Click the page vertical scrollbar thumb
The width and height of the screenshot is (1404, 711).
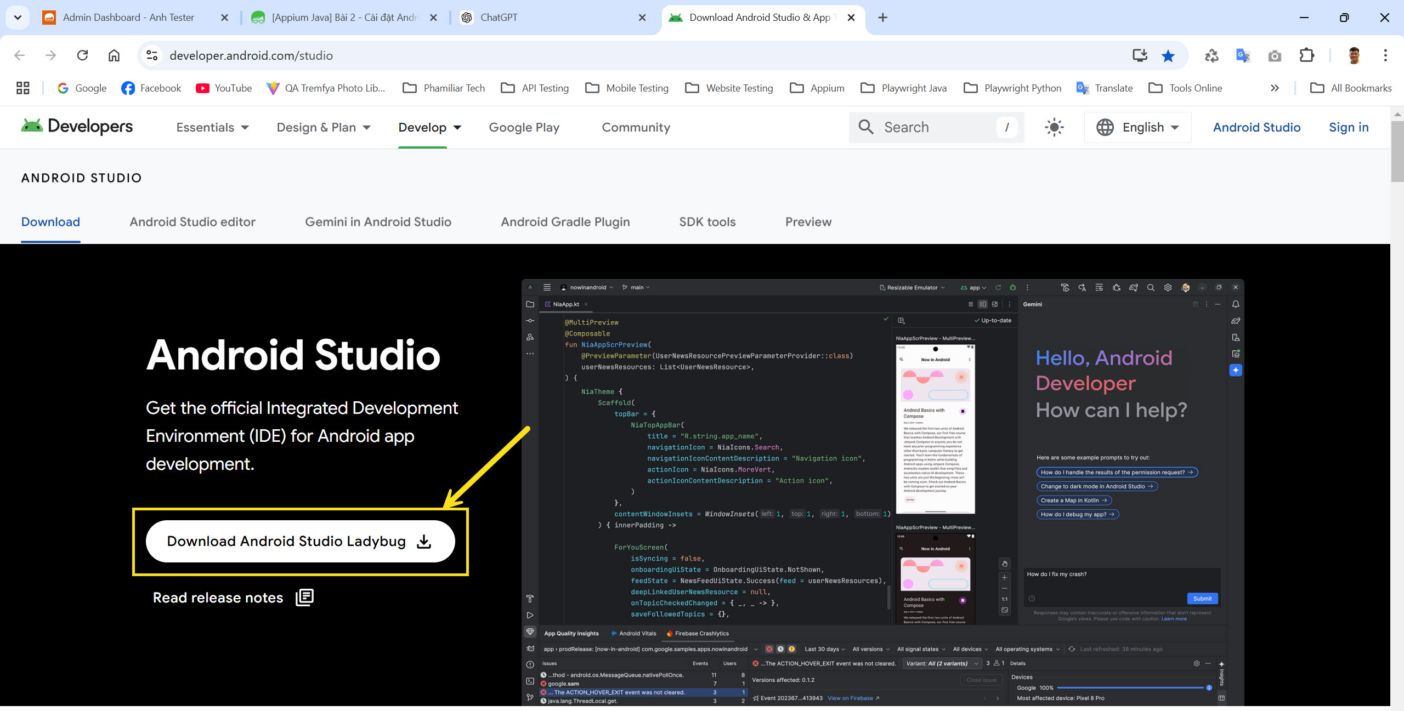pos(1397,151)
